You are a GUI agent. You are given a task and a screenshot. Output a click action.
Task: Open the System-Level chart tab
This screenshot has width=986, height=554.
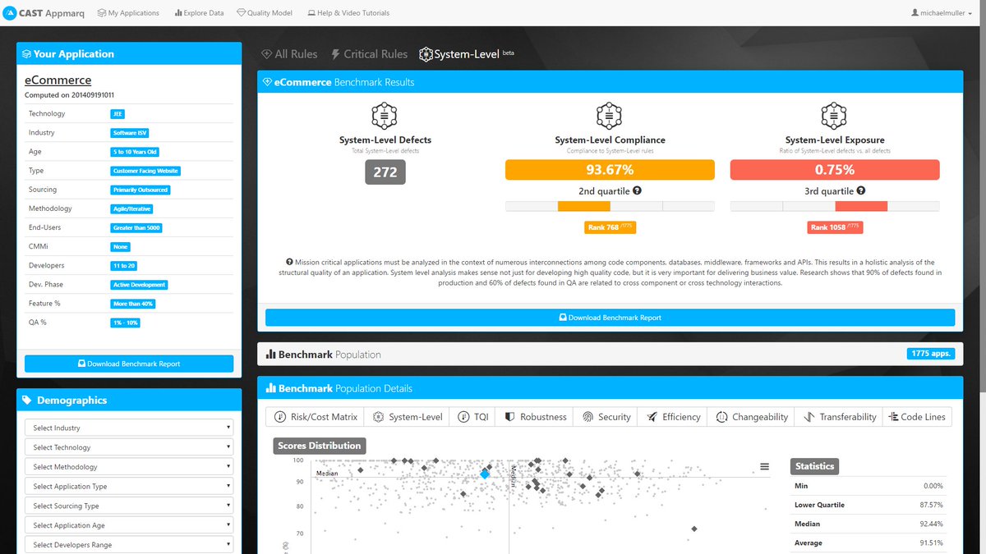408,417
